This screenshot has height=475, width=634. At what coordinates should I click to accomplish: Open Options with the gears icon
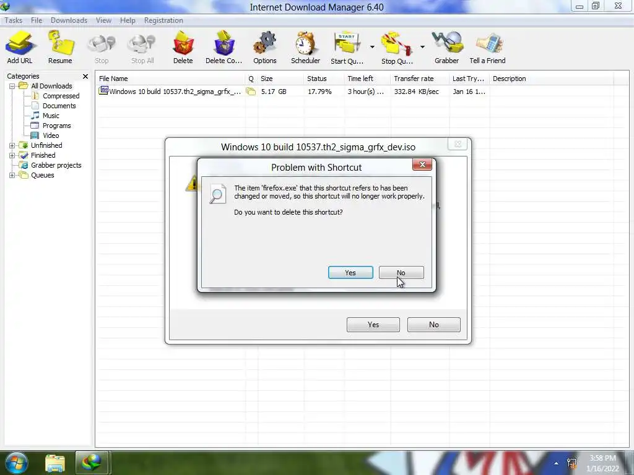[x=265, y=48]
